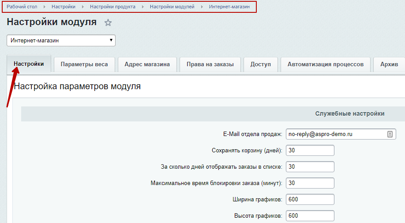Switch to the Архив tab
The width and height of the screenshot is (405, 223).
(389, 64)
